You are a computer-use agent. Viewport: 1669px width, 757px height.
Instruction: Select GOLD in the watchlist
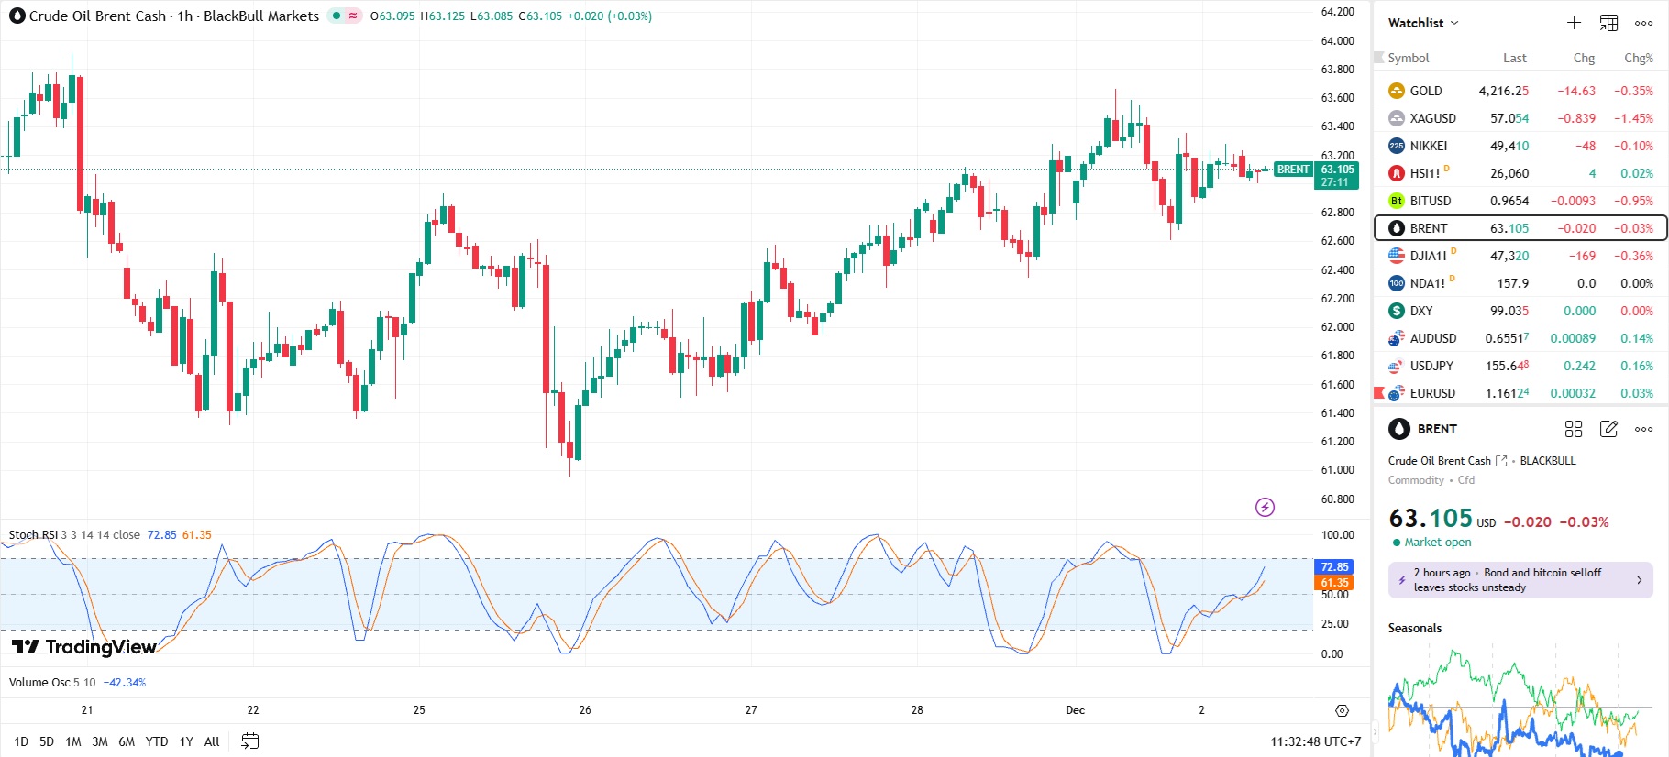point(1426,91)
